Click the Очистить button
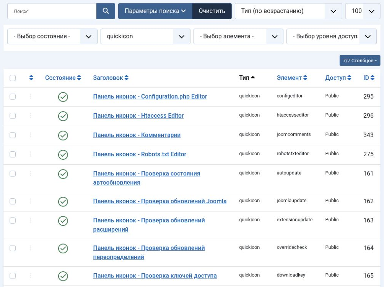Viewport: 384px width, 287px height. (212, 11)
